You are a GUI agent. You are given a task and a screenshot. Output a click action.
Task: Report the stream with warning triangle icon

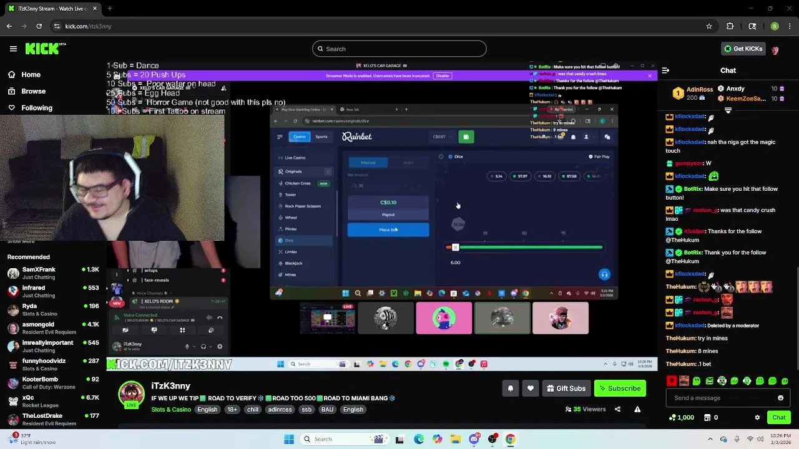click(x=637, y=409)
